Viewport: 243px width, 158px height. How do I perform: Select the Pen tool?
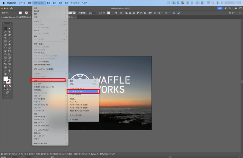[x=5, y=35]
